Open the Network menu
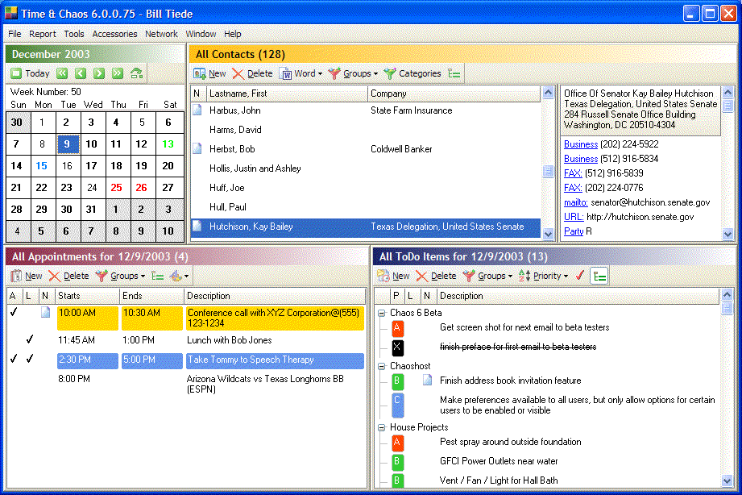 [161, 34]
